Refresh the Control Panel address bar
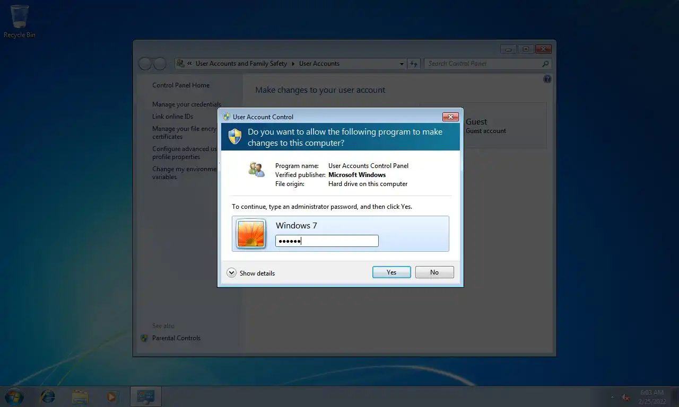Image resolution: width=679 pixels, height=407 pixels. click(x=414, y=64)
